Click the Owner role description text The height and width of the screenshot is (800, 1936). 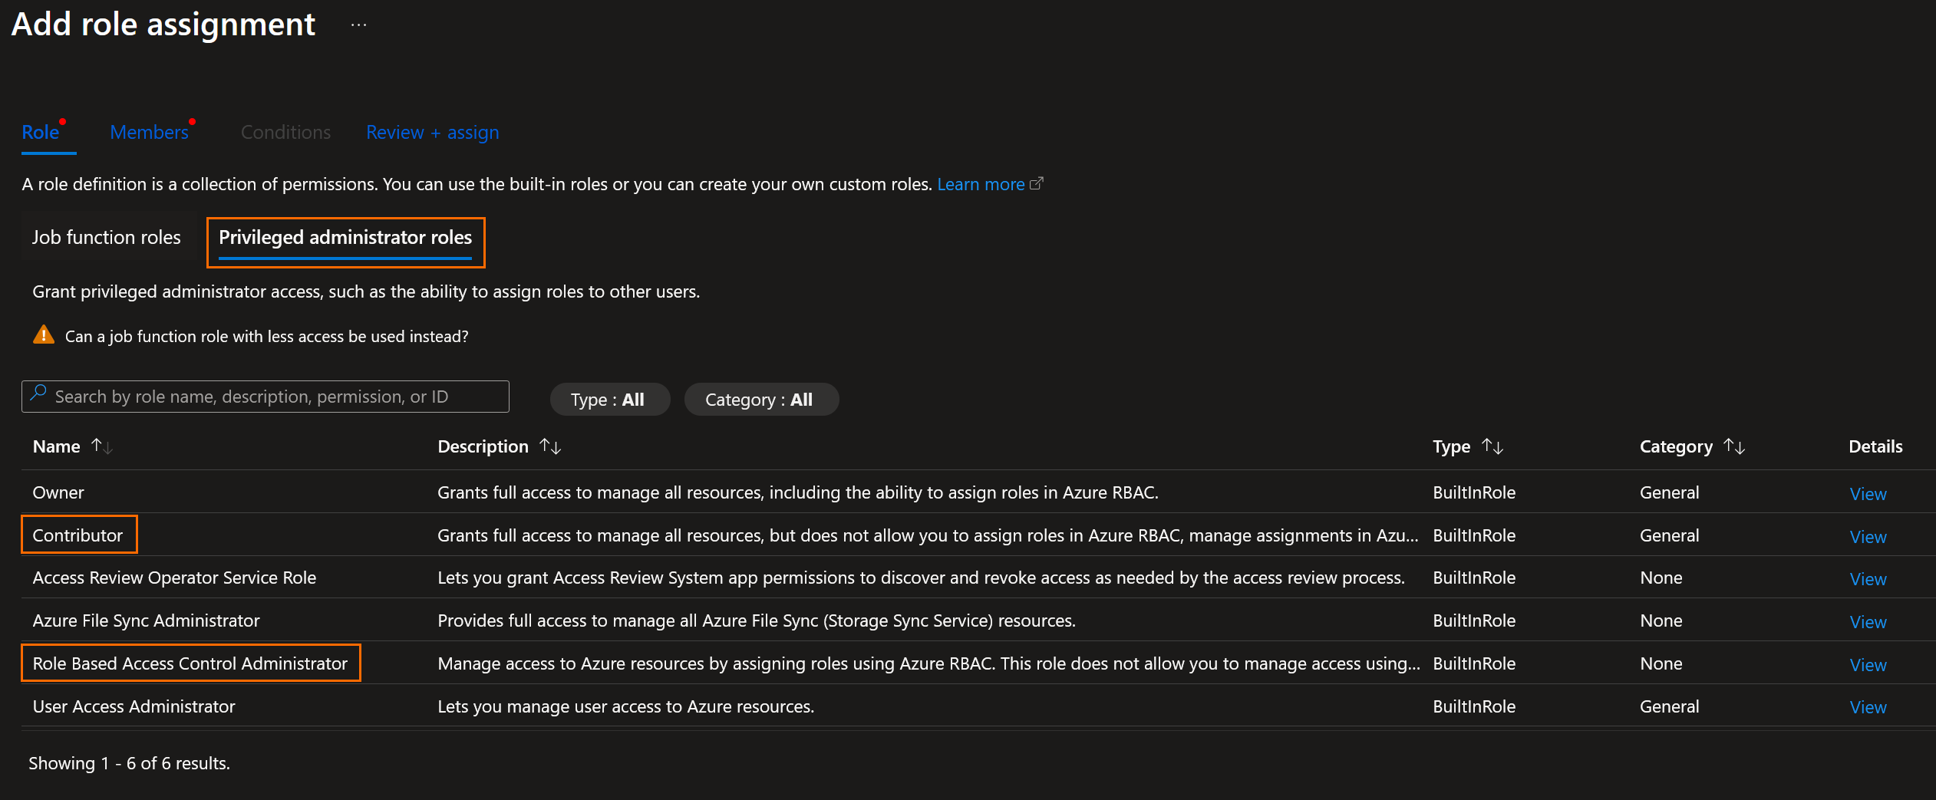coord(798,492)
